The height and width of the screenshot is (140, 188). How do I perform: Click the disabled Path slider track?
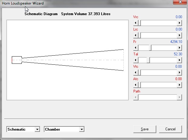(157, 97)
